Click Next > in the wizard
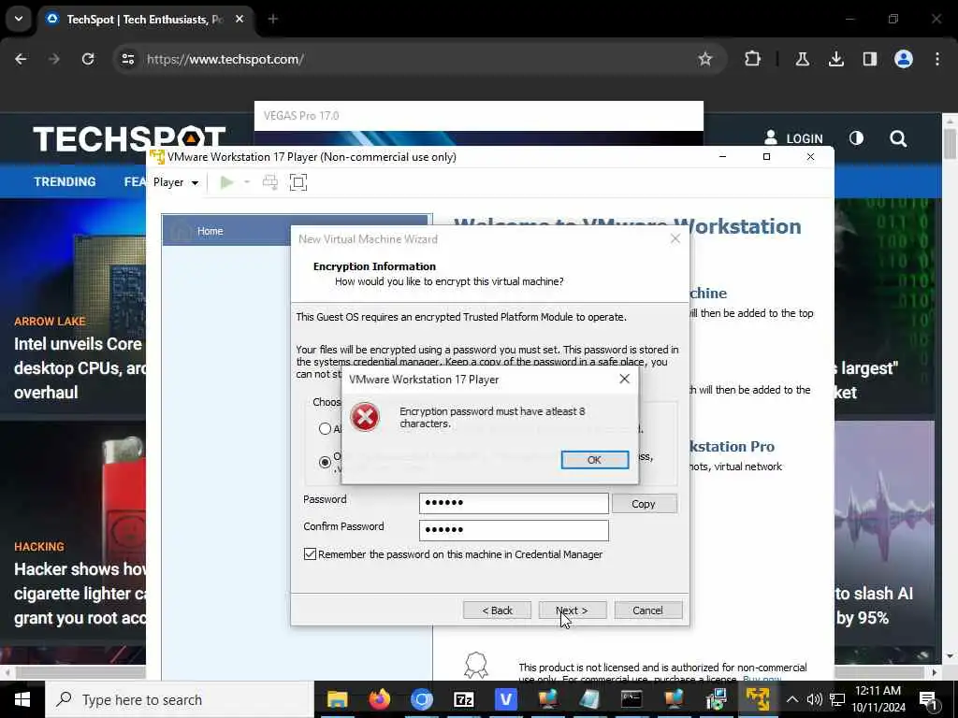 point(573,610)
